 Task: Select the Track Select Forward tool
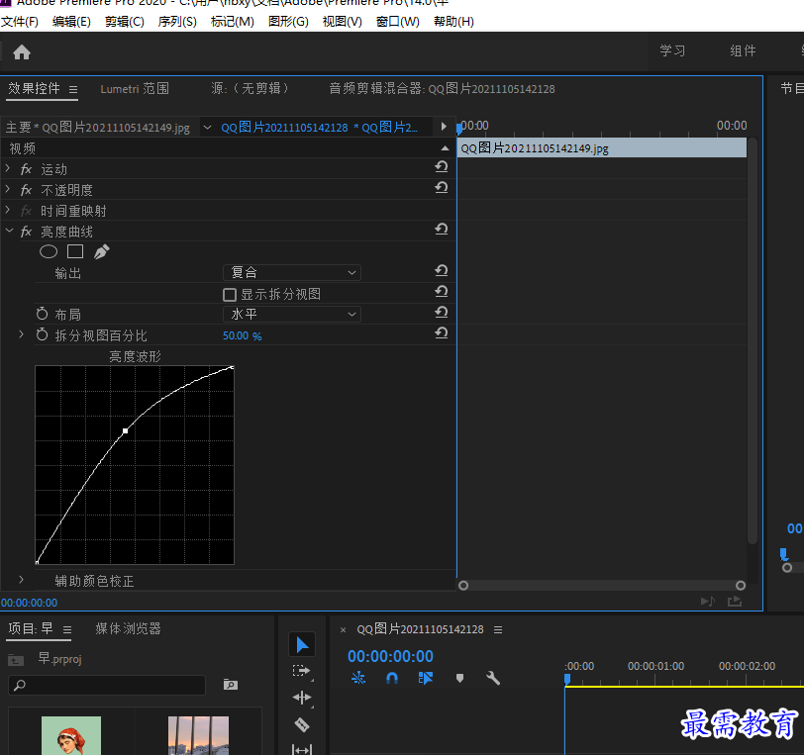[x=301, y=671]
